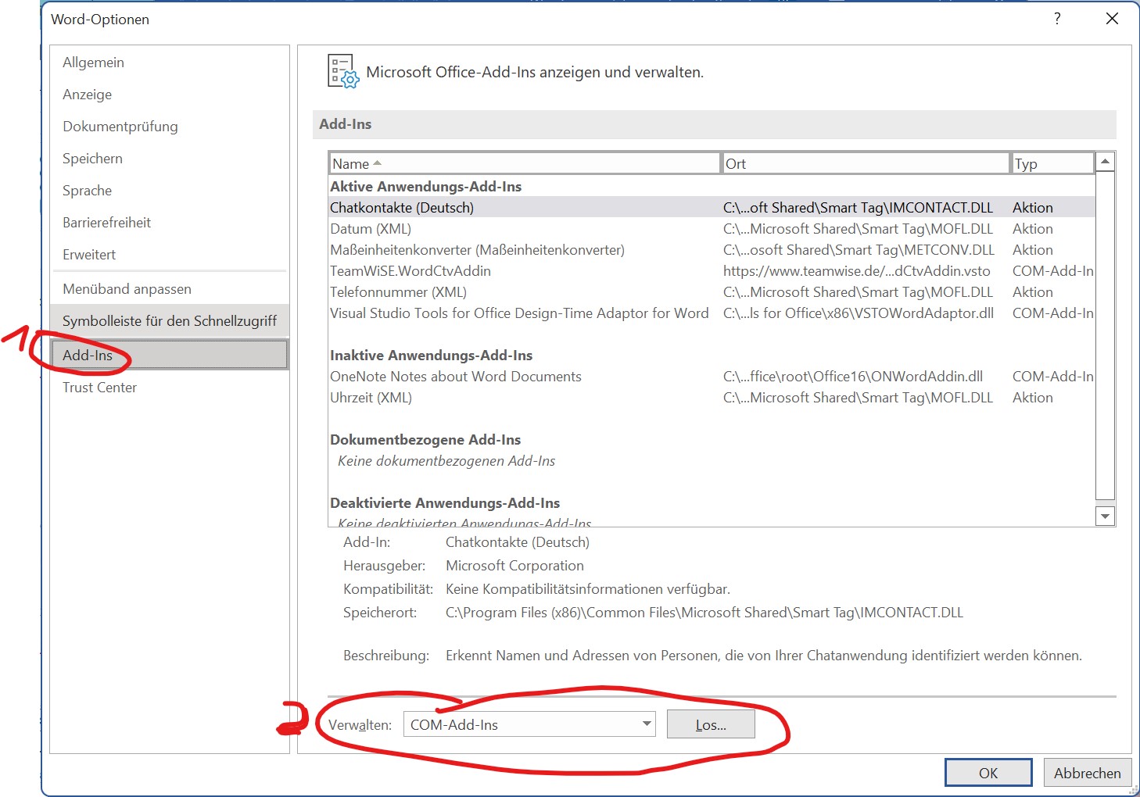The height and width of the screenshot is (797, 1140).
Task: Click the Ort column header
Action: 865,163
